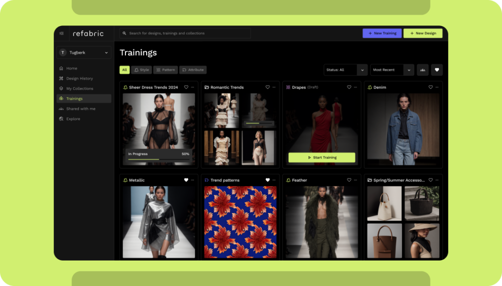The width and height of the screenshot is (502, 286).
Task: Select the All filter tab
Action: 125,70
